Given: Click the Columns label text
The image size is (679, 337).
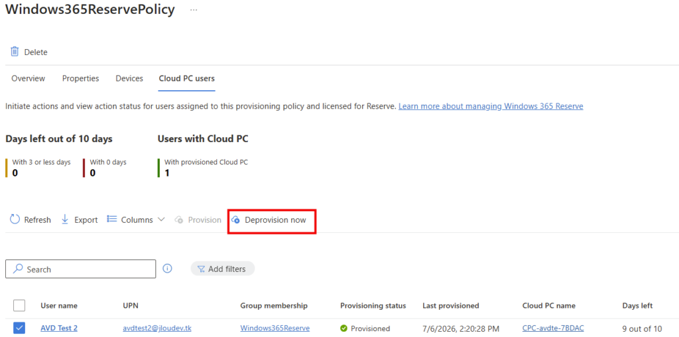Looking at the screenshot, I should click(137, 220).
